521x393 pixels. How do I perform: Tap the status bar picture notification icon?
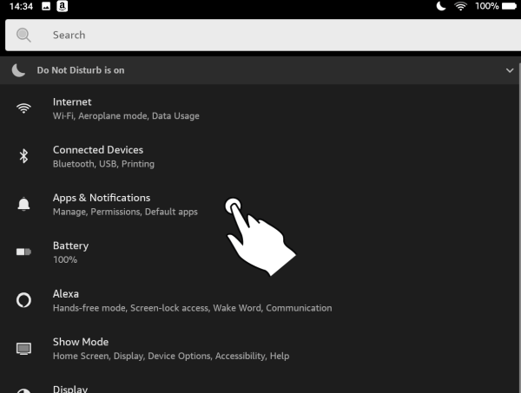(x=46, y=6)
